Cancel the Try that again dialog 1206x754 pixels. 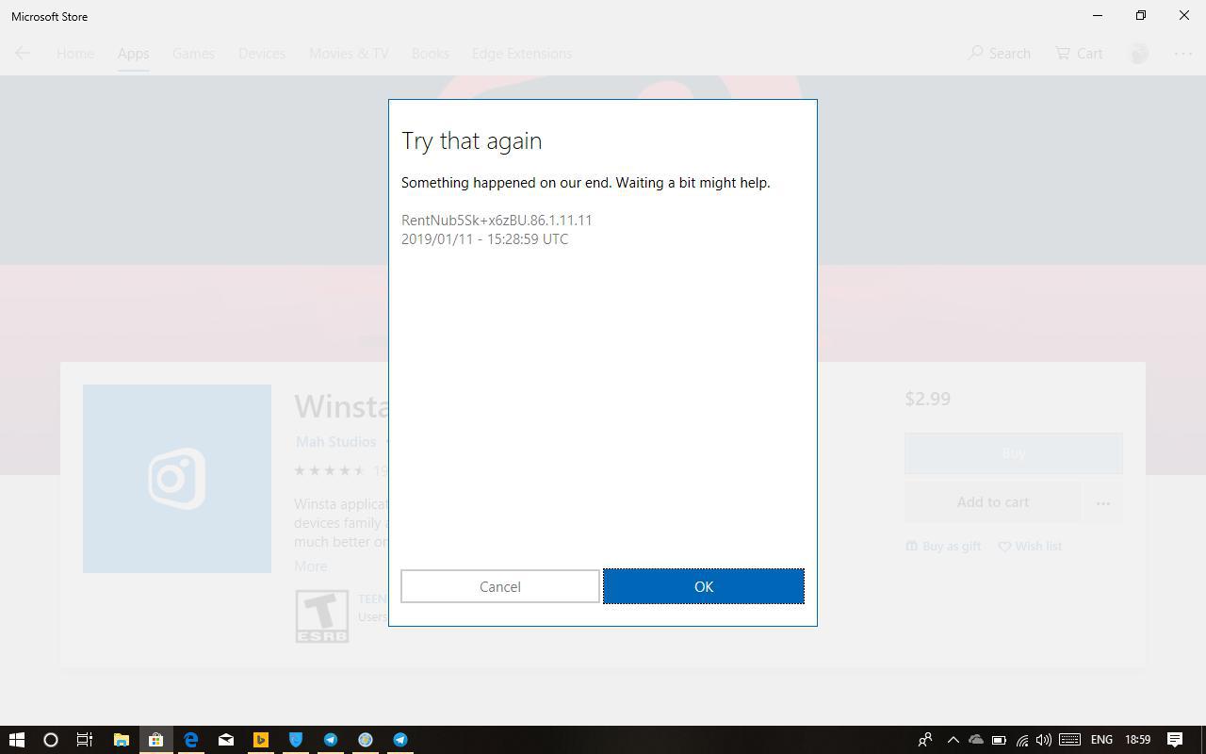pyautogui.click(x=499, y=586)
